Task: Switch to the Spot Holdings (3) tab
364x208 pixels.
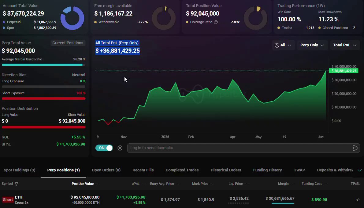Action: 20,170
